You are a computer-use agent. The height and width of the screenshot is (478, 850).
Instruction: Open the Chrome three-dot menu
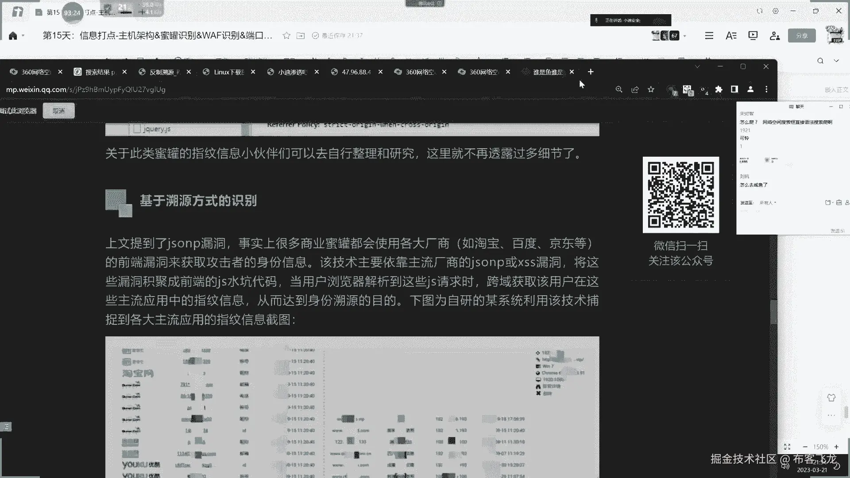[x=766, y=89]
